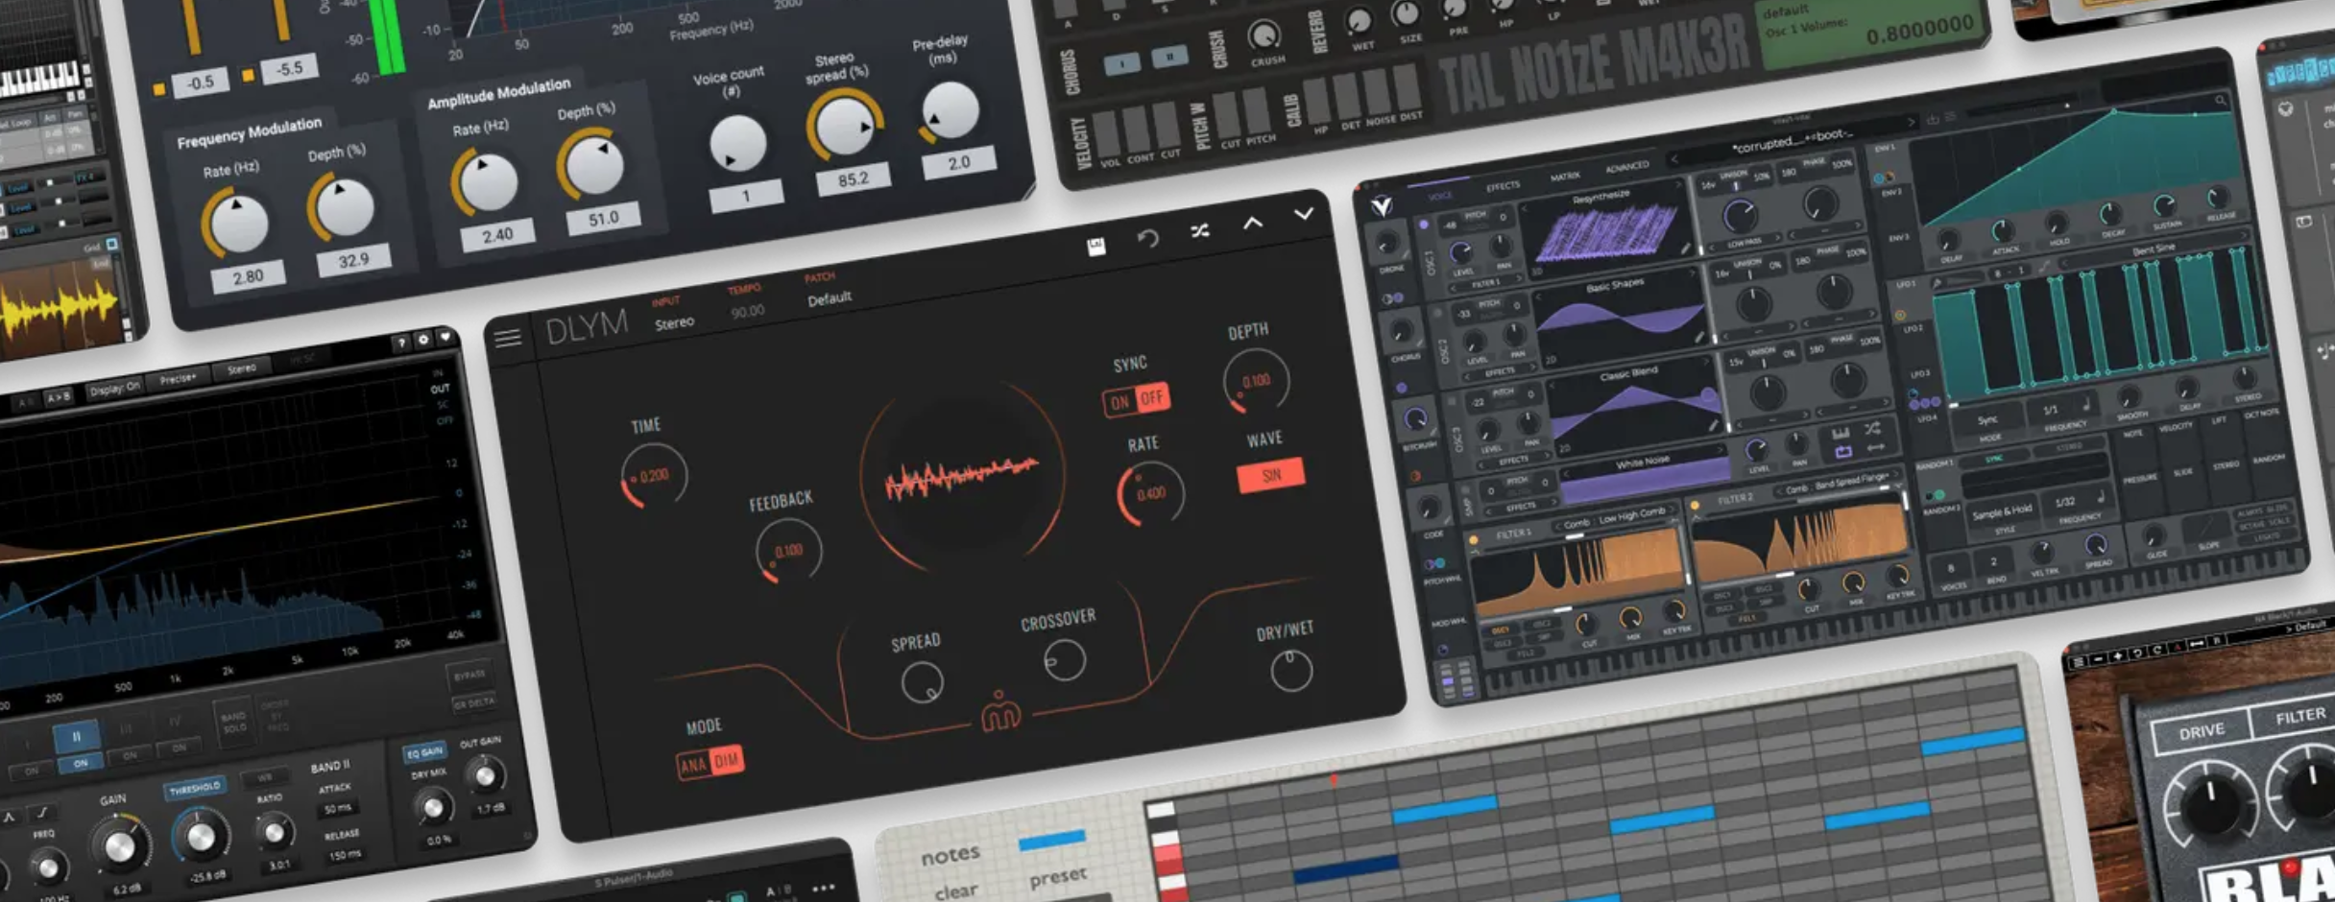Go to next patch with DLYM's down chevron

[1304, 214]
